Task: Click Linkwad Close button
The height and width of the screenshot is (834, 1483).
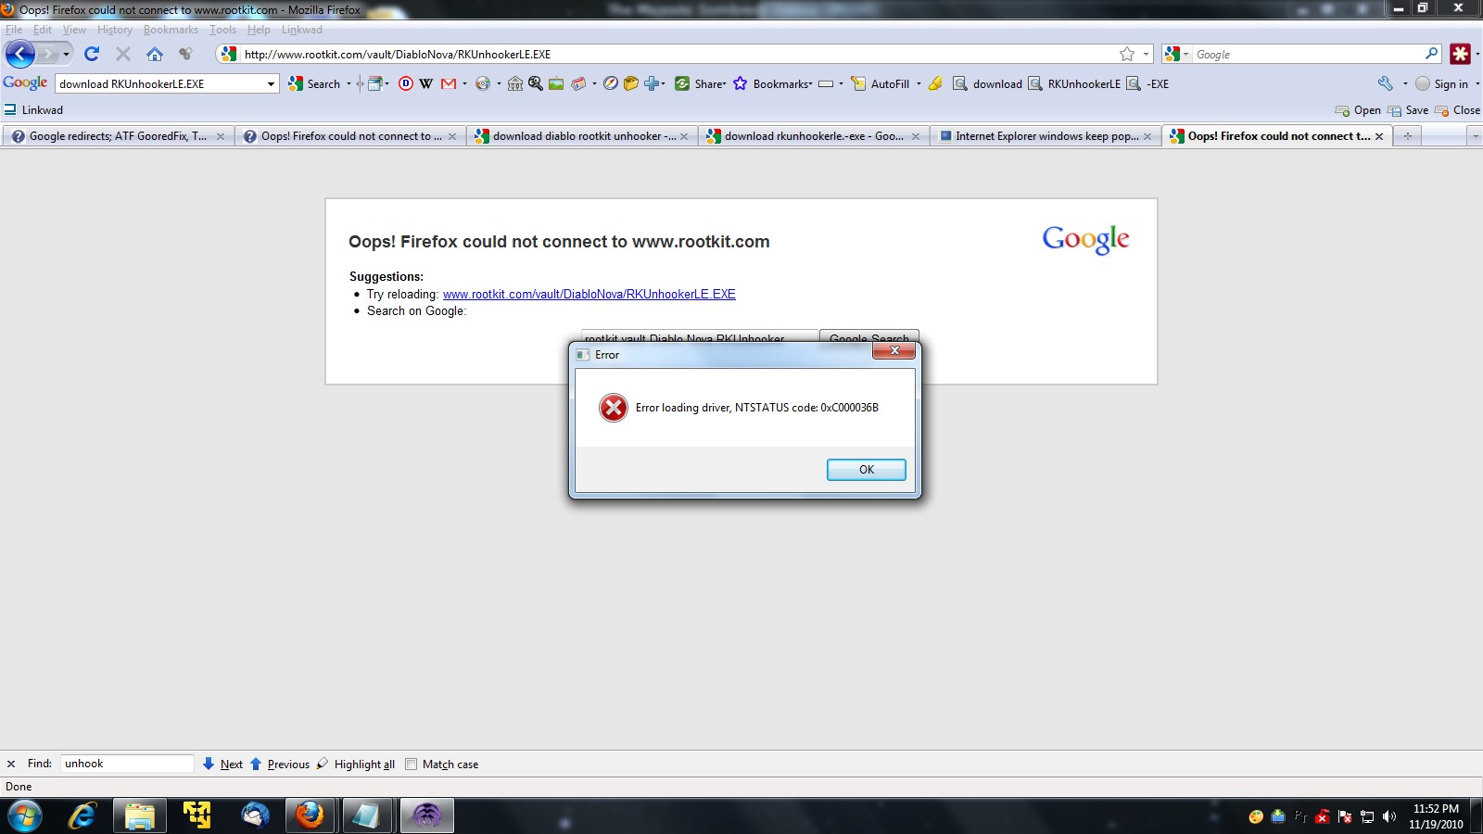Action: 1457,109
